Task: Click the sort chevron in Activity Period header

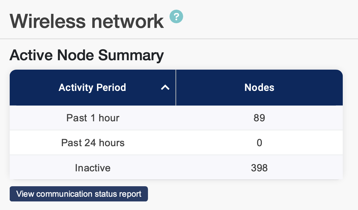Action: 165,88
